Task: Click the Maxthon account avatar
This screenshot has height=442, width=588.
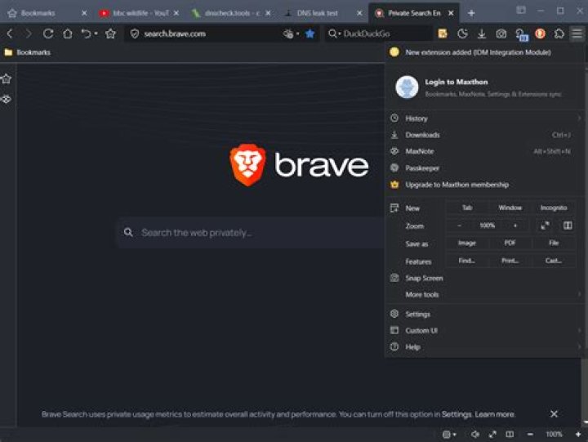Action: [x=407, y=87]
